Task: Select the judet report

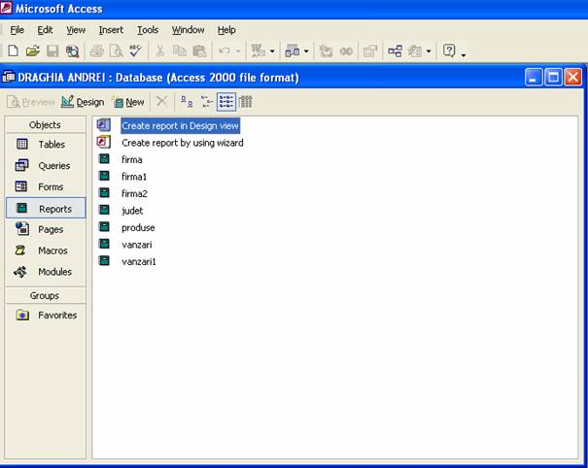Action: [132, 210]
